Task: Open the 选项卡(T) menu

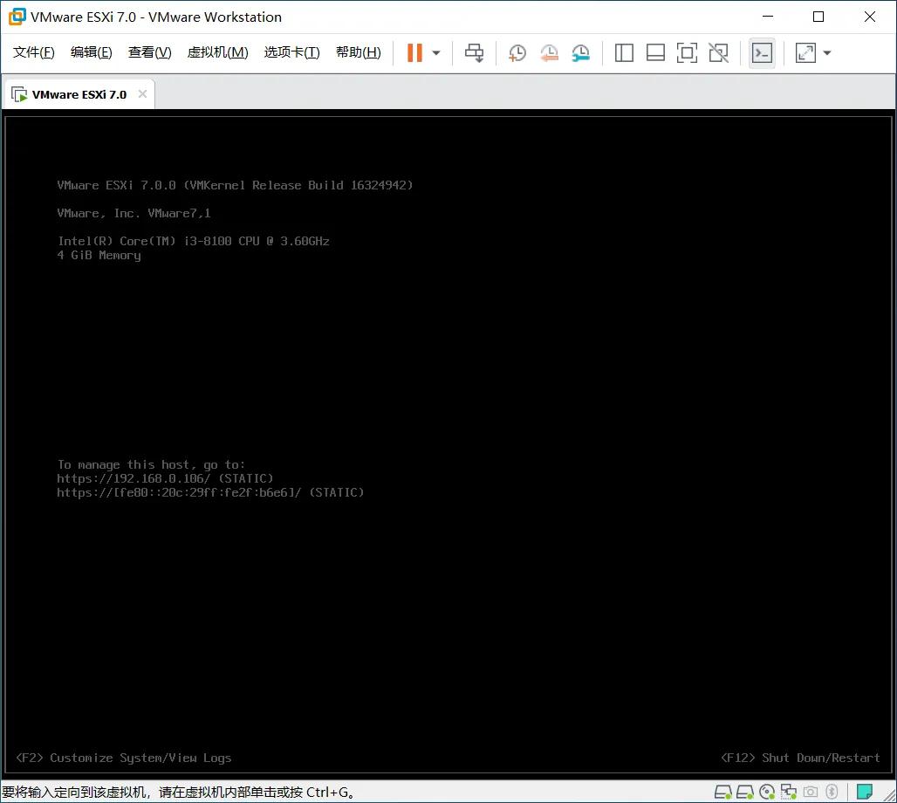Action: coord(291,52)
